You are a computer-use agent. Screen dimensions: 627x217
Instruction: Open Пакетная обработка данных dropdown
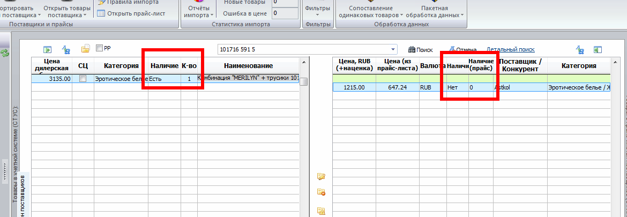[x=435, y=12]
